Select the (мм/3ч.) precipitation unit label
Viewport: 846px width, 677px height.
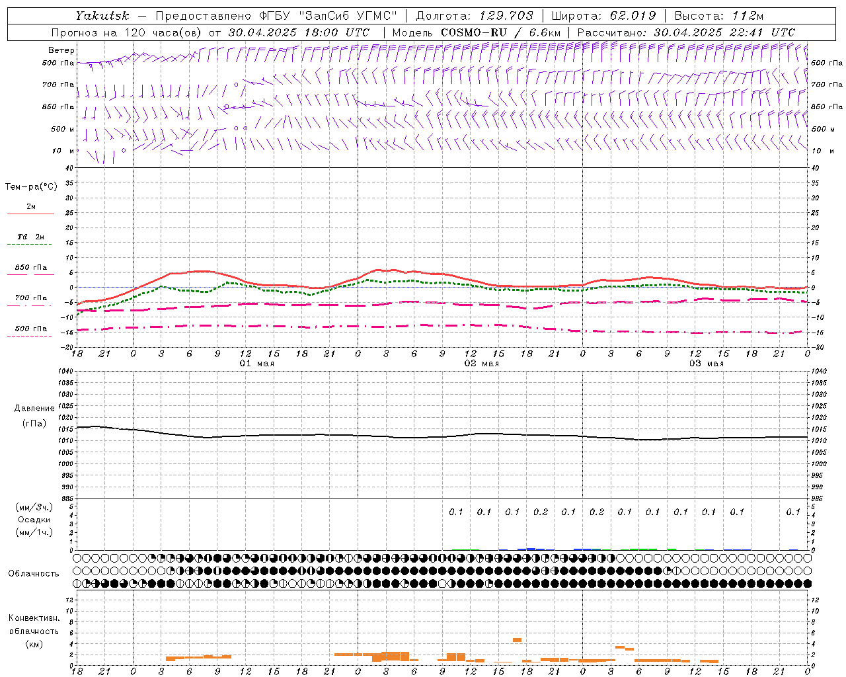pos(34,507)
